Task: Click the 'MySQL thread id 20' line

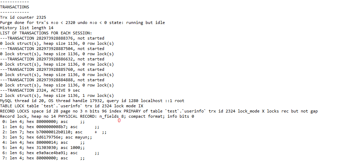Action: 92,101
